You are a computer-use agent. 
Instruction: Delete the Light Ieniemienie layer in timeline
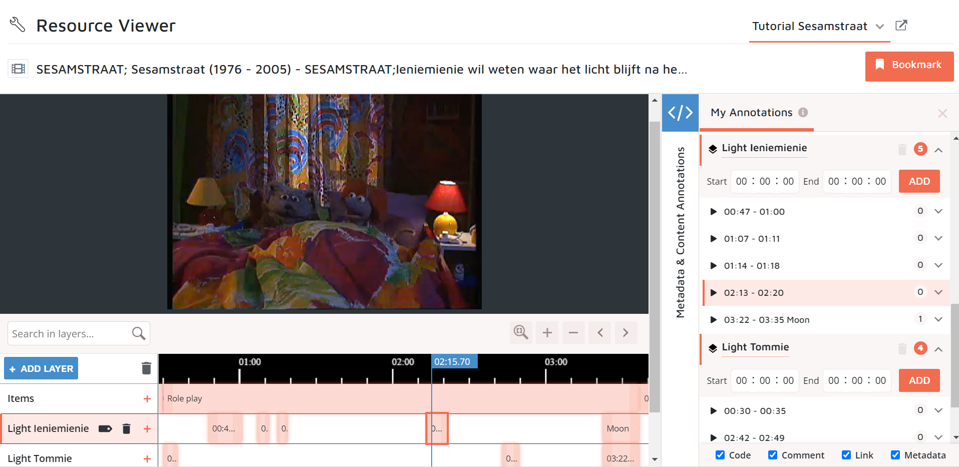(x=126, y=428)
